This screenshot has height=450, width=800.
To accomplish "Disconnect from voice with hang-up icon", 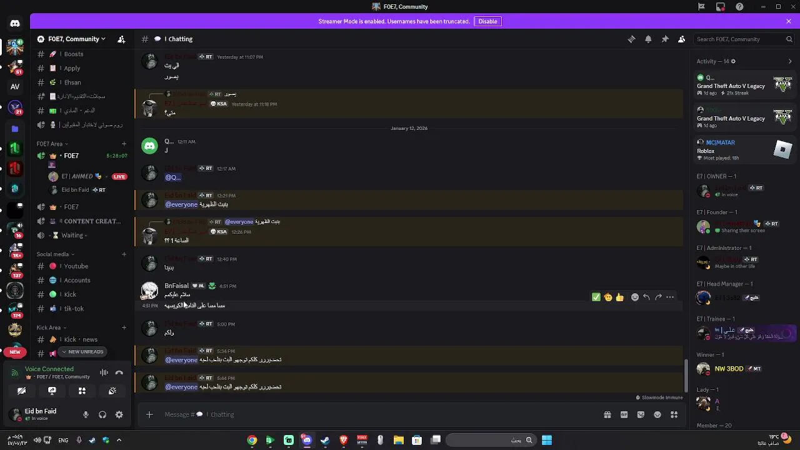I will click(119, 373).
